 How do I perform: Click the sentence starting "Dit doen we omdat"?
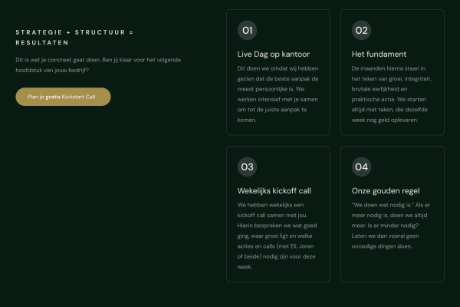[x=280, y=78]
